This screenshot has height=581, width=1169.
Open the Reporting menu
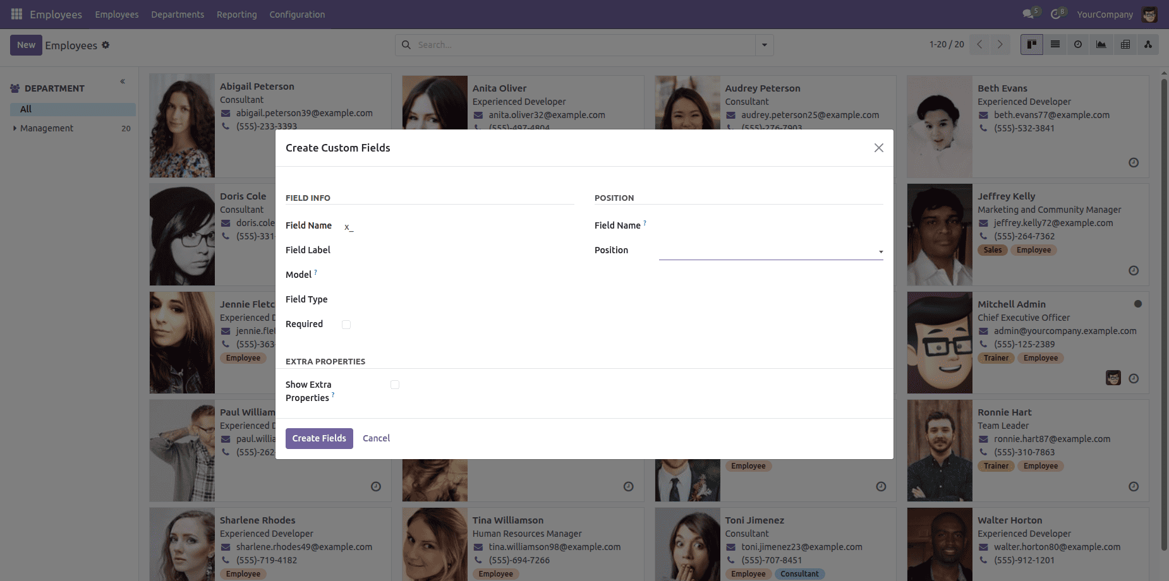coord(237,15)
